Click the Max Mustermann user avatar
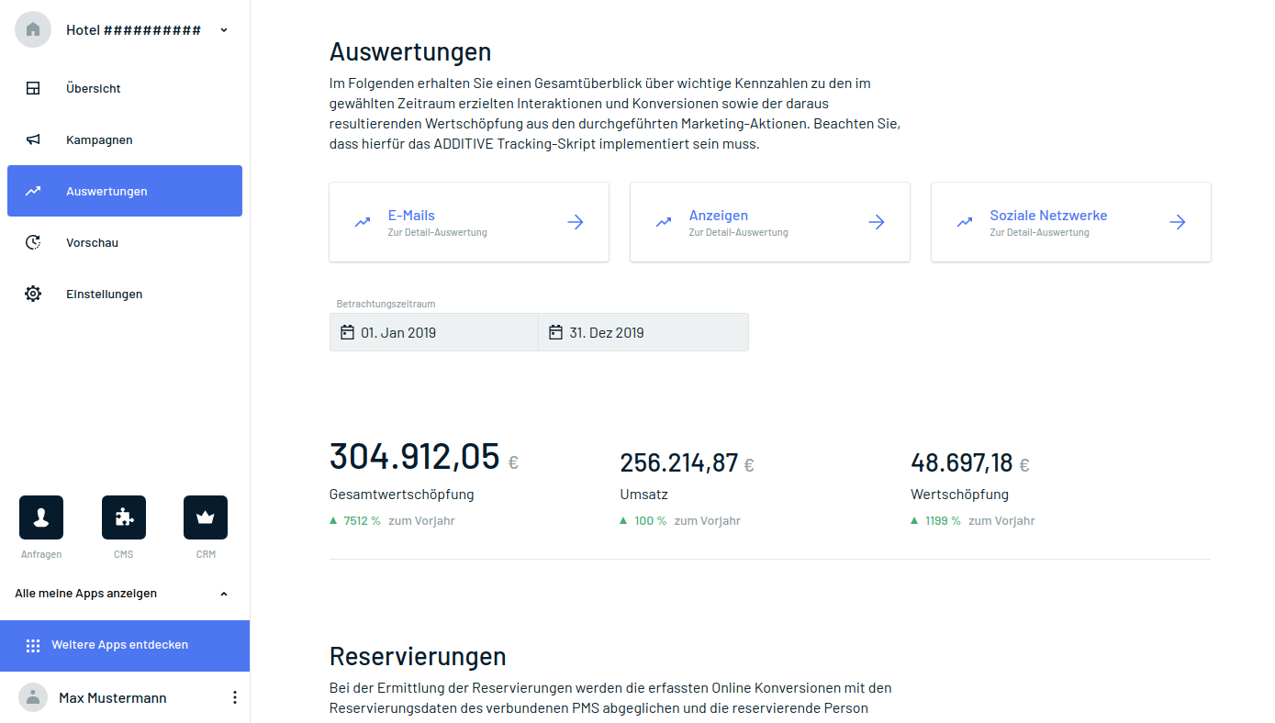 point(33,697)
